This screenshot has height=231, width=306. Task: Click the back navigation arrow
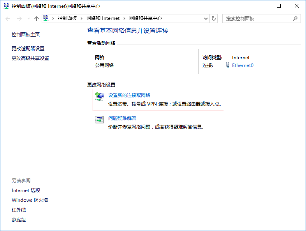[8, 19]
